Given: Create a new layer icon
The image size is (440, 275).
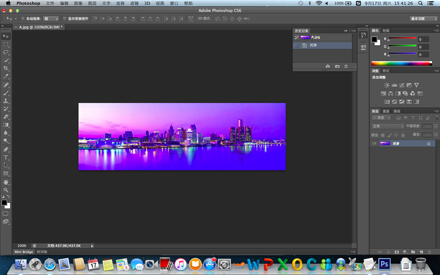Looking at the screenshot, I should click(421, 252).
